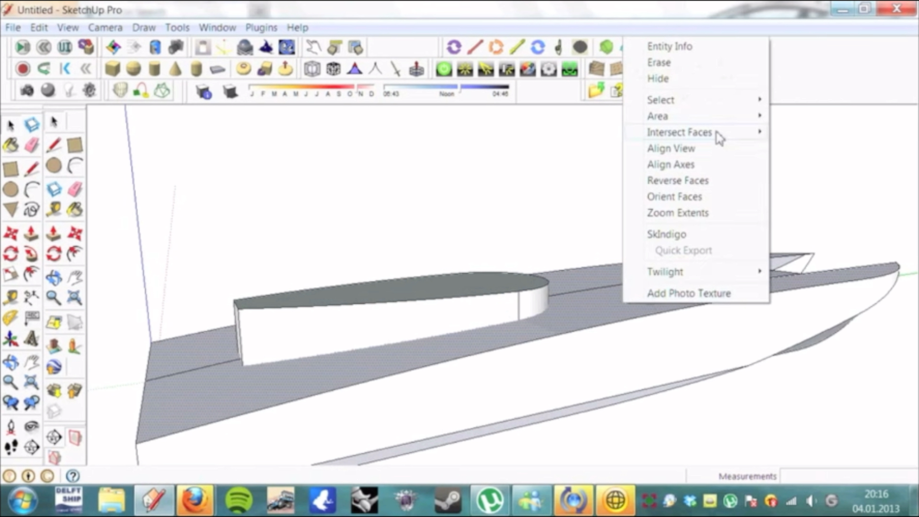Viewport: 919px width, 517px height.
Task: Open the Plugins menu
Action: [261, 27]
